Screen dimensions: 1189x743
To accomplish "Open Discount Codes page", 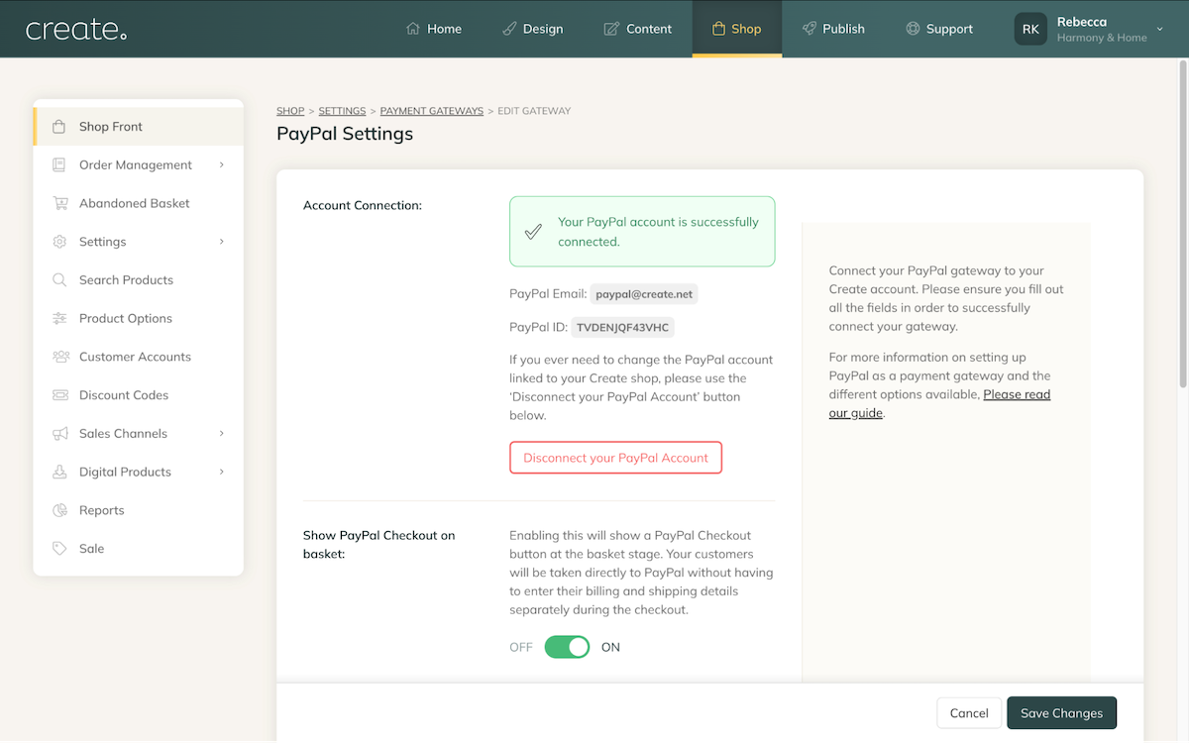I will click(x=139, y=395).
